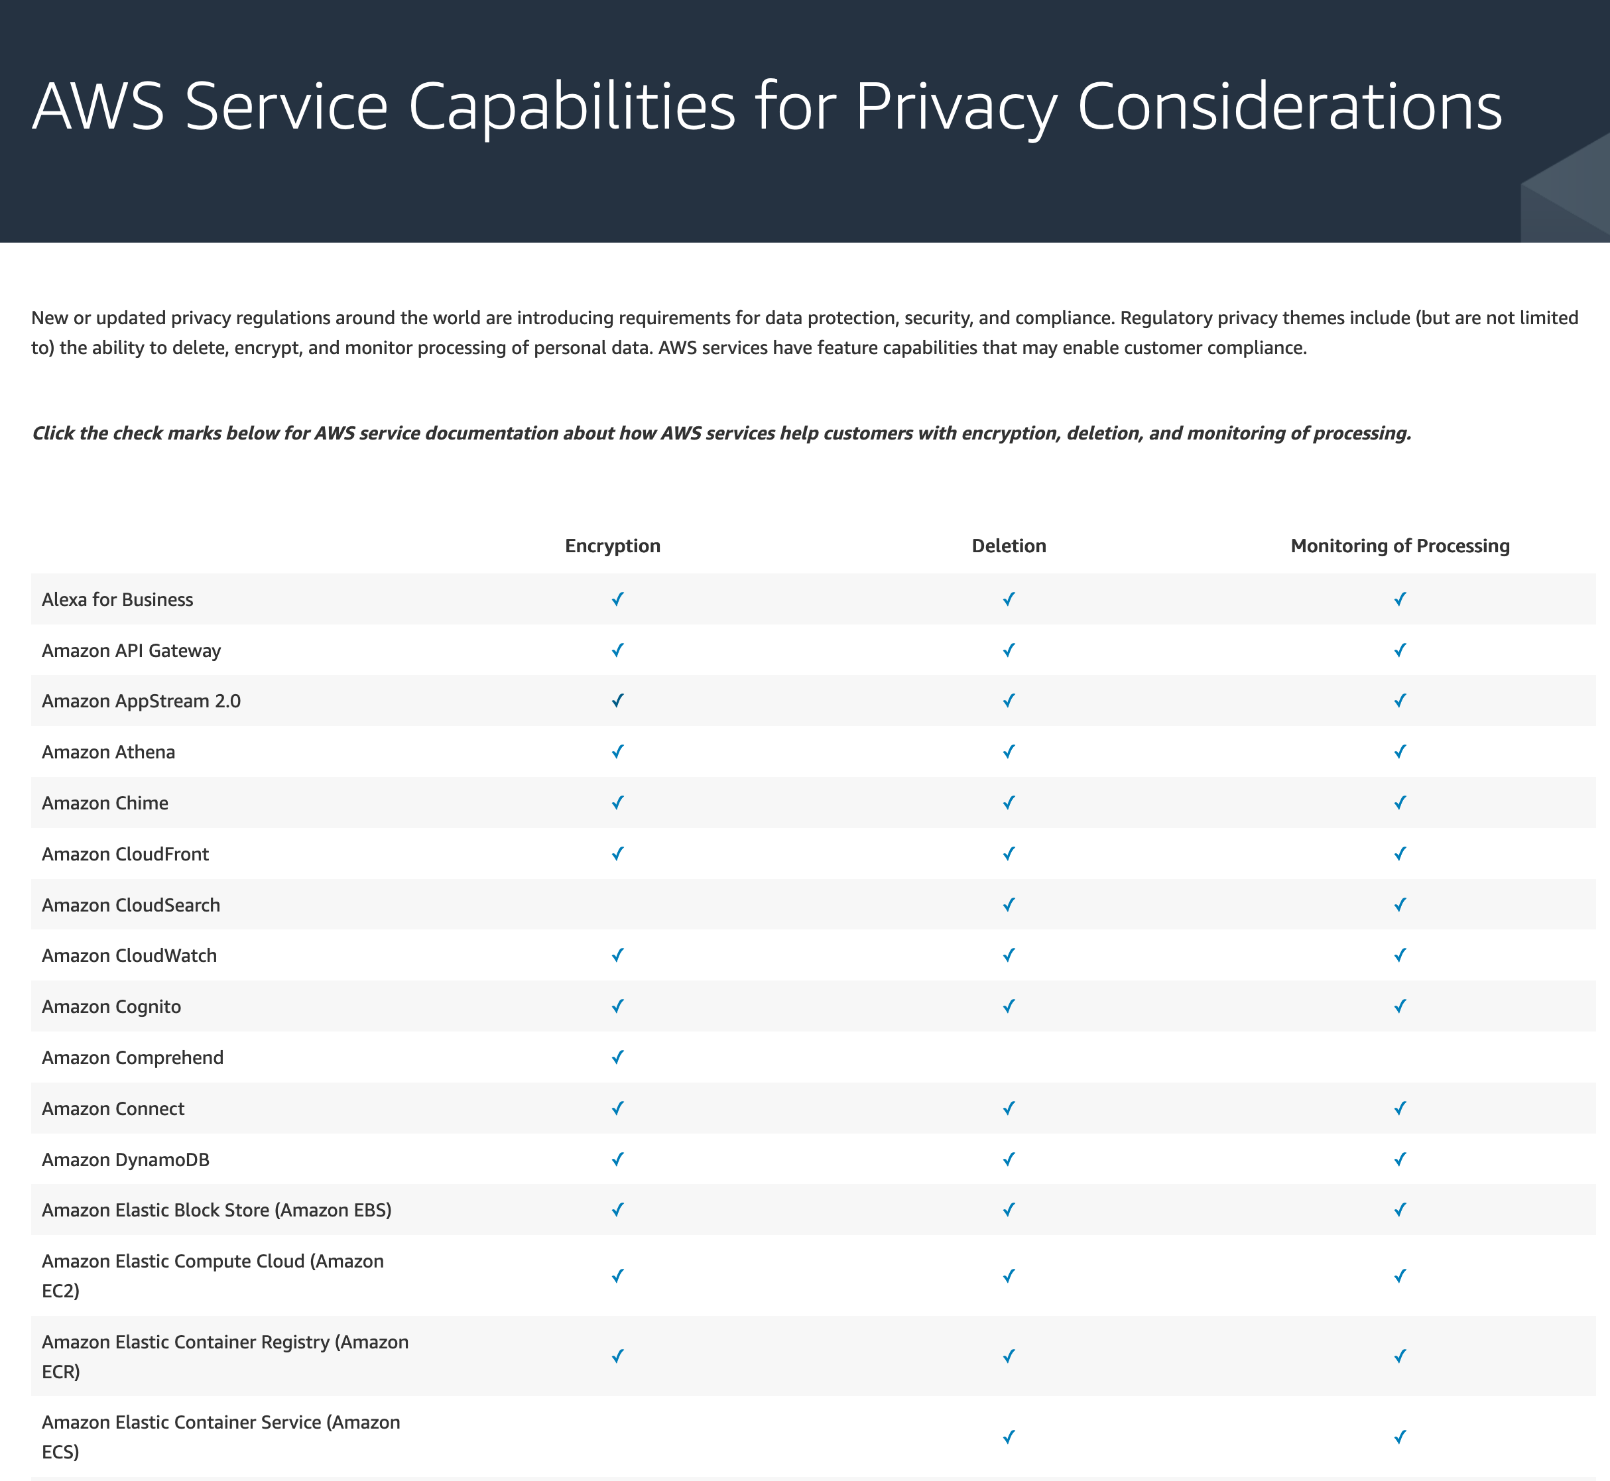Open Amazon ECS Monitoring check mark link
The height and width of the screenshot is (1481, 1610).
pos(1399,1437)
